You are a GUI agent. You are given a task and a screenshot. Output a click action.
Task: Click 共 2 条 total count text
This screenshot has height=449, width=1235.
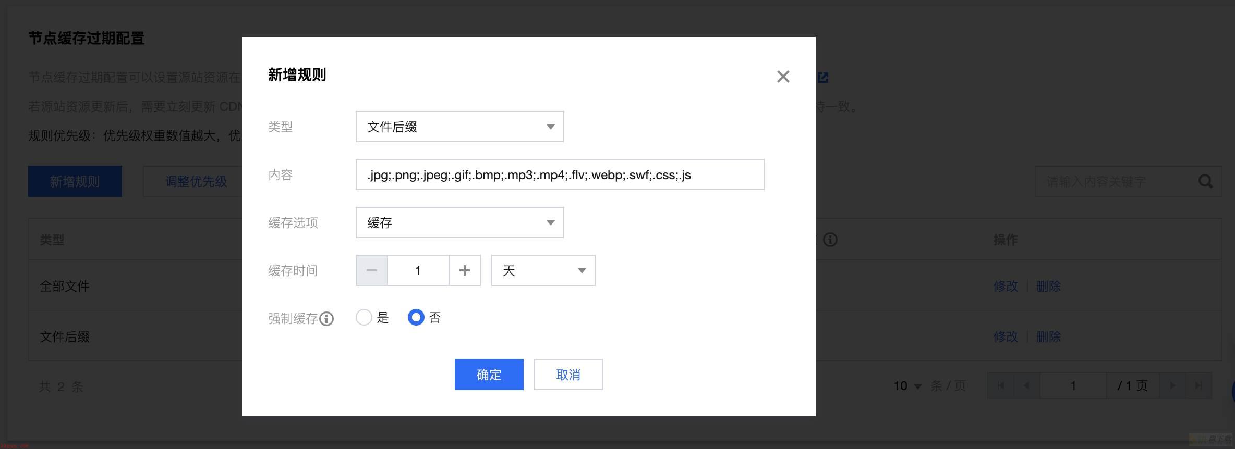(61, 386)
